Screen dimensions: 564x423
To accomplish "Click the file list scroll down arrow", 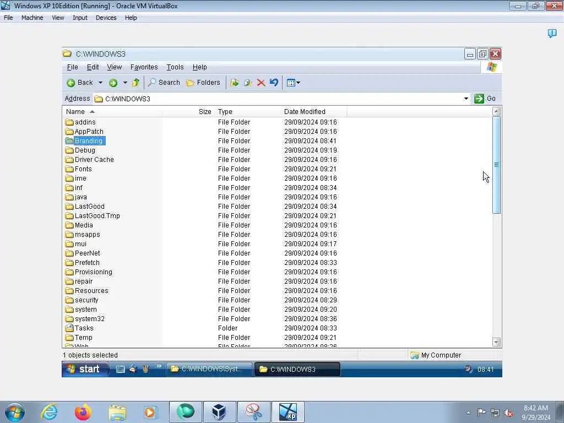I will (x=496, y=341).
